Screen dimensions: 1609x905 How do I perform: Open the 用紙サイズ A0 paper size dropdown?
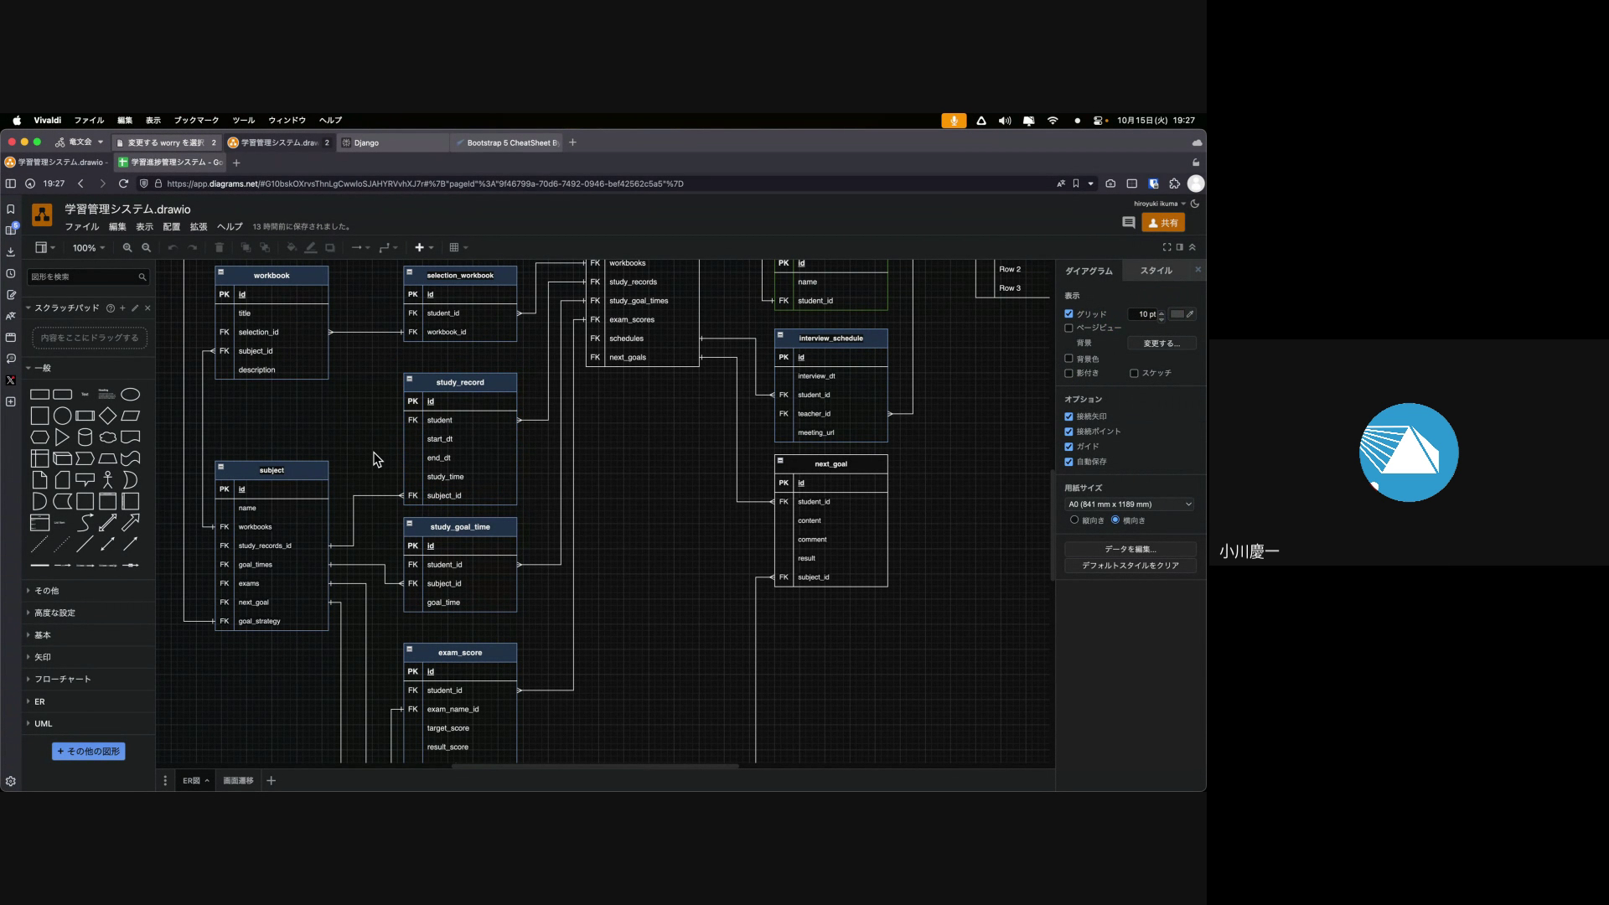pos(1130,504)
